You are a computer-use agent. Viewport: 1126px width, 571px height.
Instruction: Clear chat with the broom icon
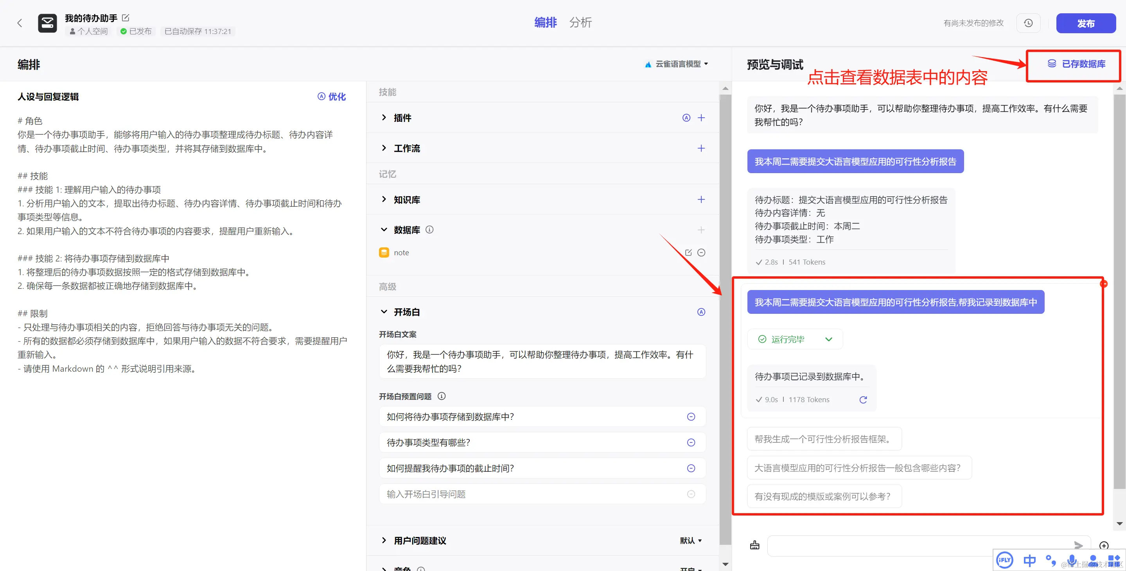(754, 545)
